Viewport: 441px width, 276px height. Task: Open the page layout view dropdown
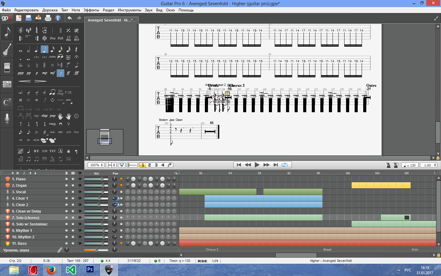tap(111, 165)
